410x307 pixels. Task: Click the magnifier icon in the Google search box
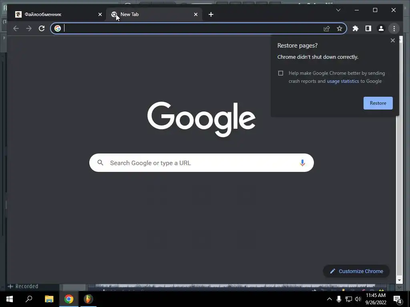(x=100, y=163)
